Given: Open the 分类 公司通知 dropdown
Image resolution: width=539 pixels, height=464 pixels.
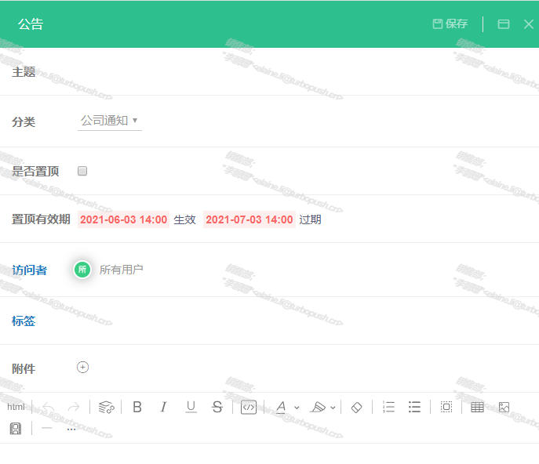Looking at the screenshot, I should click(x=110, y=121).
